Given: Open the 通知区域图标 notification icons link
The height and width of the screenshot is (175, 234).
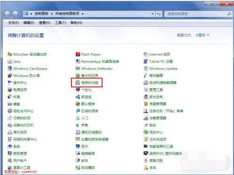Looking at the screenshot, I should [92, 132].
